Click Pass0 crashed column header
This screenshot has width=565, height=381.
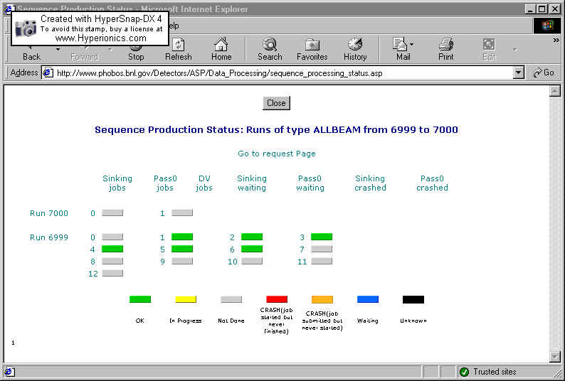pyautogui.click(x=432, y=183)
